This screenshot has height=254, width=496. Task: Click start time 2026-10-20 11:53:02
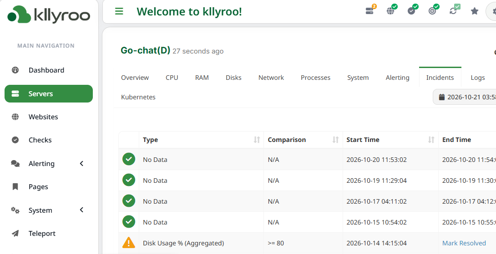point(376,160)
